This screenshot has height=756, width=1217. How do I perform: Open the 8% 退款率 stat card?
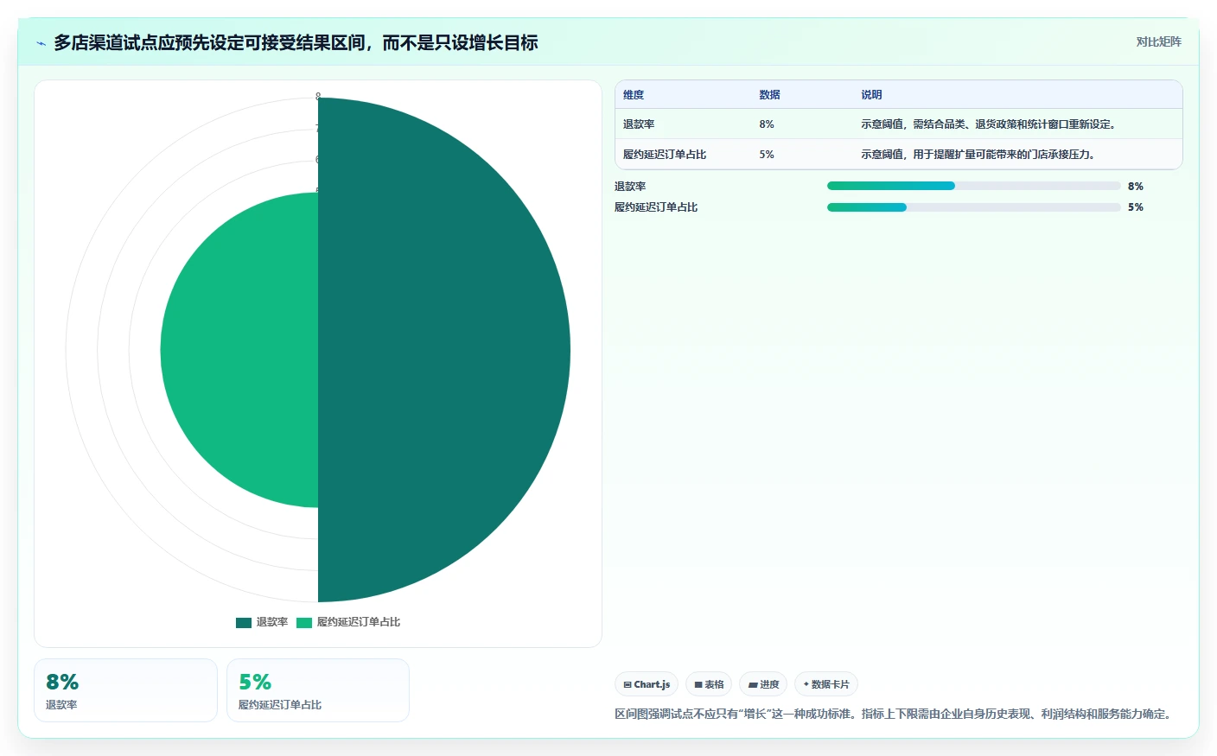pyautogui.click(x=125, y=690)
